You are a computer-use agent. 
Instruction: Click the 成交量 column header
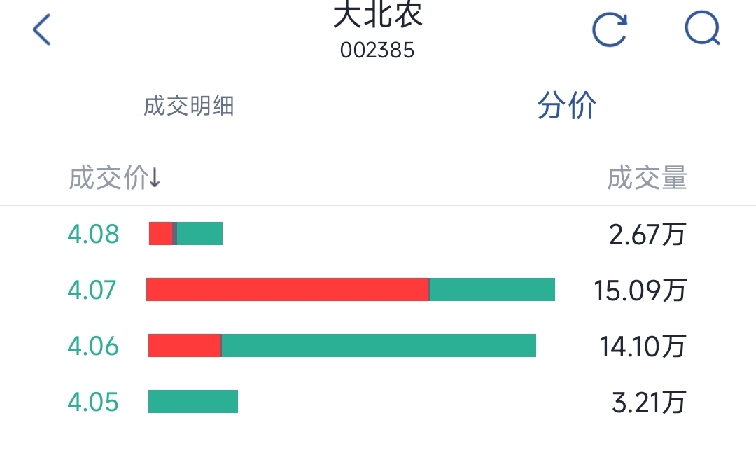click(x=647, y=178)
